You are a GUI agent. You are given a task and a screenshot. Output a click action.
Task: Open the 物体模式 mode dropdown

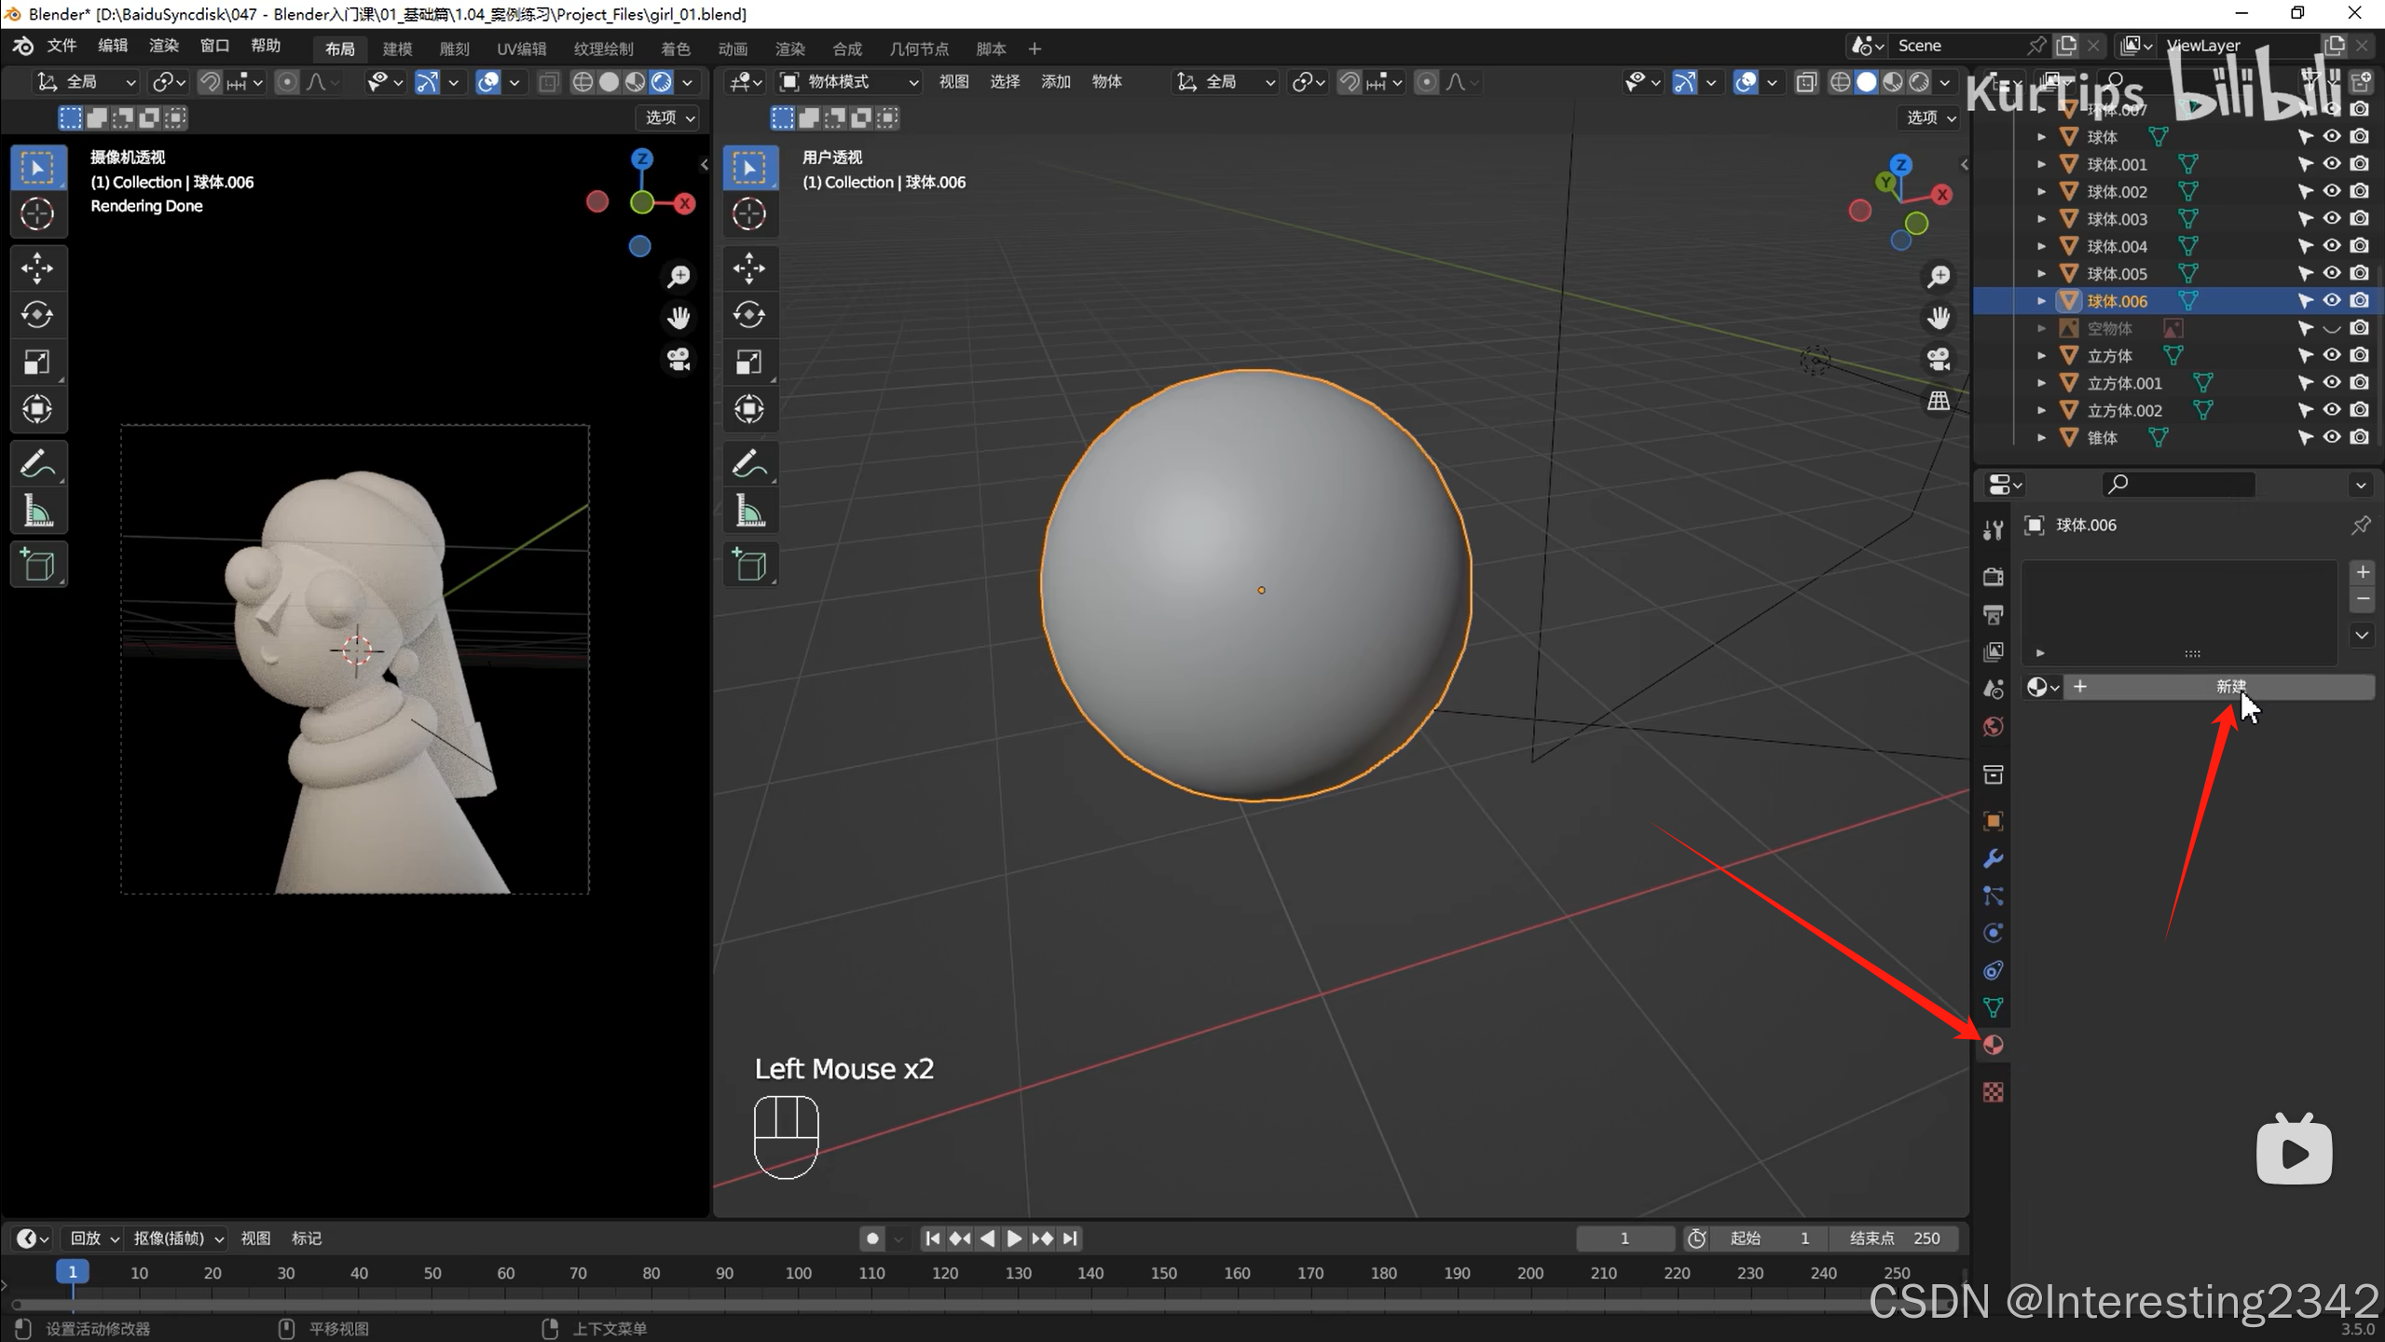pyautogui.click(x=848, y=82)
